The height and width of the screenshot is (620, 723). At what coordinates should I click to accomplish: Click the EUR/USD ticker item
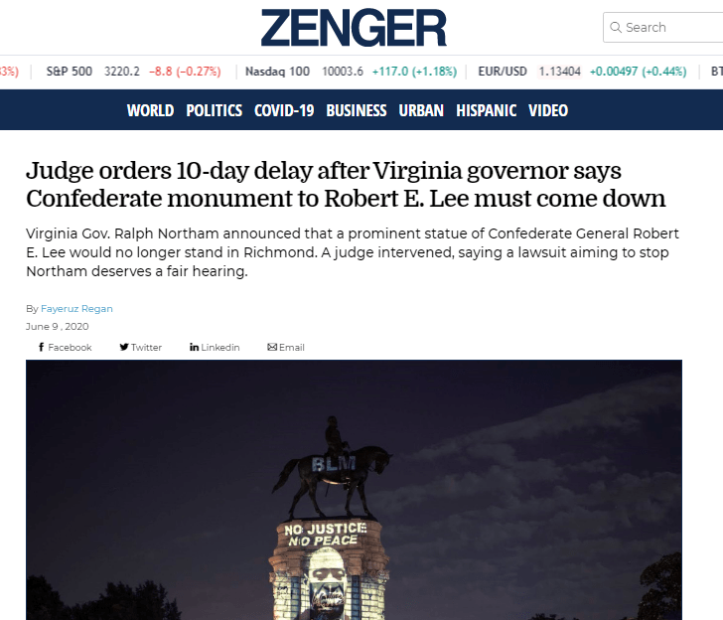tap(582, 72)
